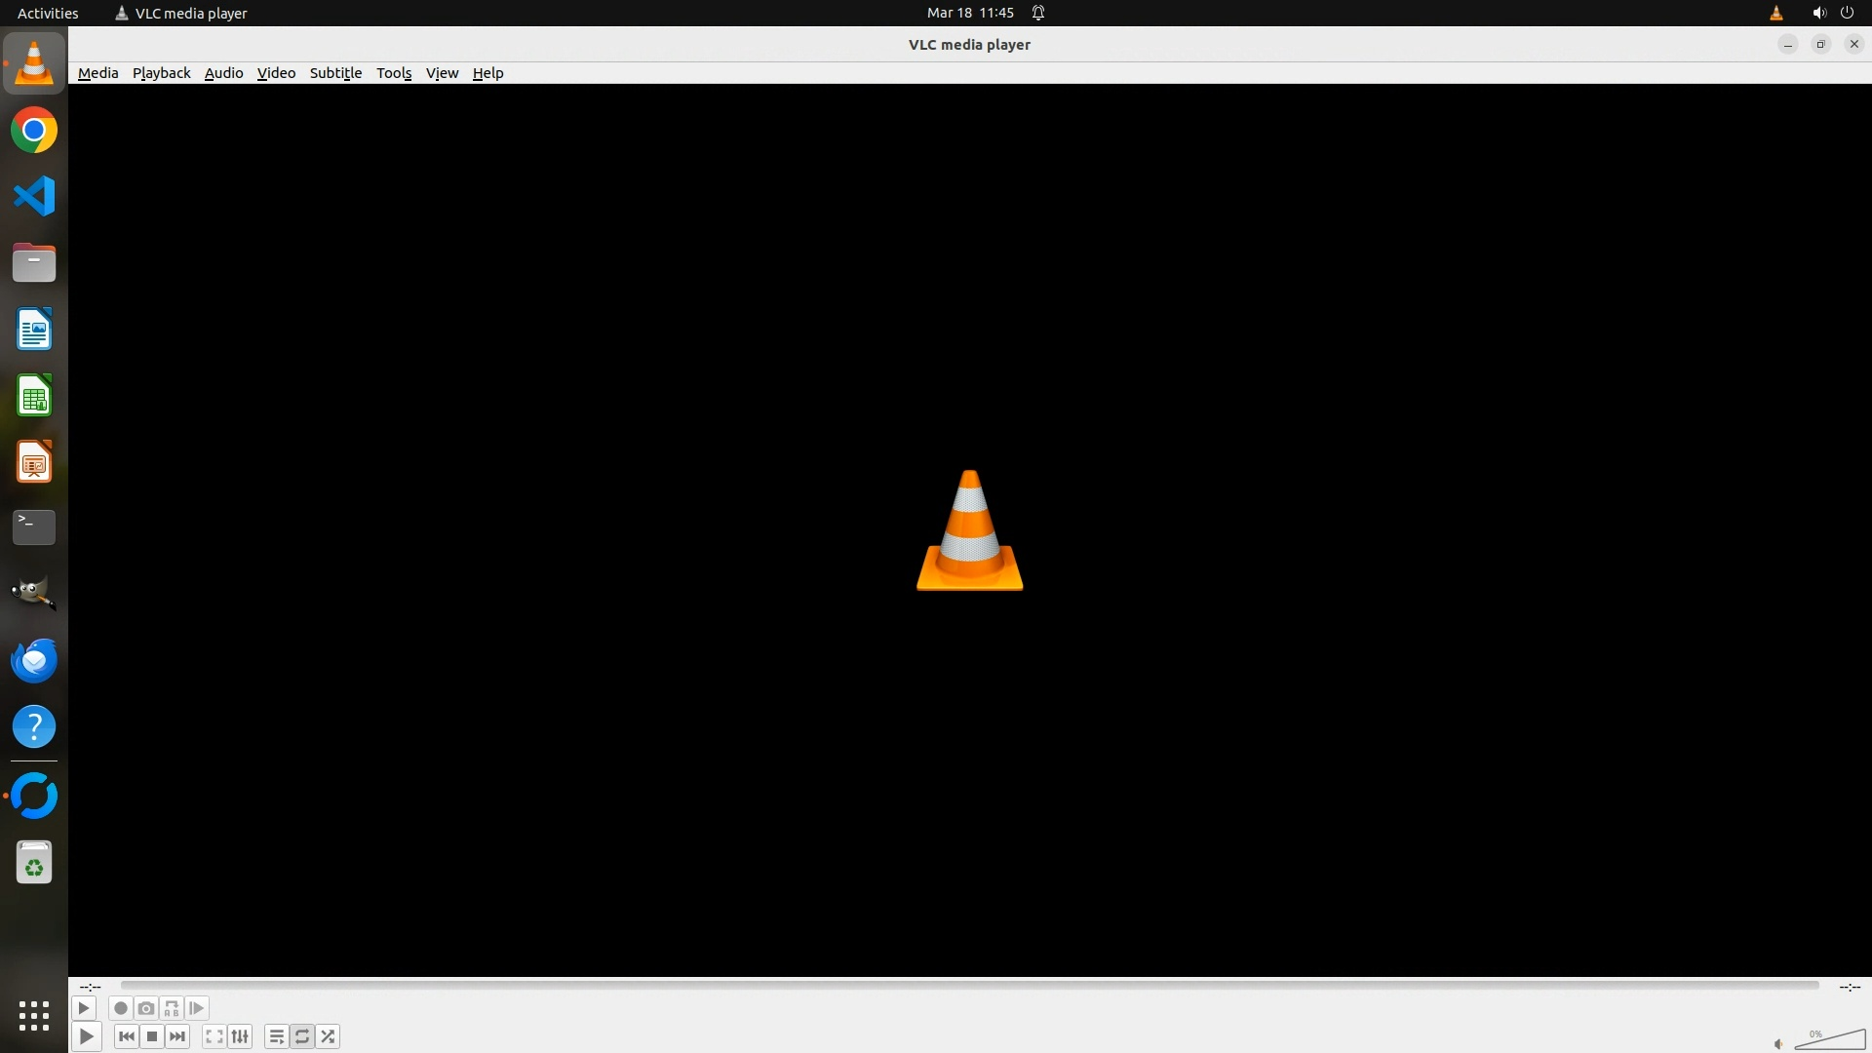This screenshot has width=1872, height=1053.
Task: Expand the Subtitle menu
Action: tap(335, 73)
